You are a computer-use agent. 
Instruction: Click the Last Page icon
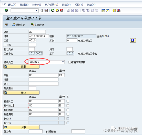[x=97, y=10]
